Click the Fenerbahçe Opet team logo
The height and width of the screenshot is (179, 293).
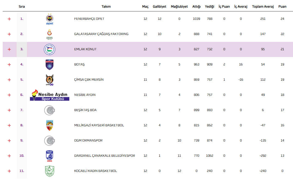(x=50, y=19)
